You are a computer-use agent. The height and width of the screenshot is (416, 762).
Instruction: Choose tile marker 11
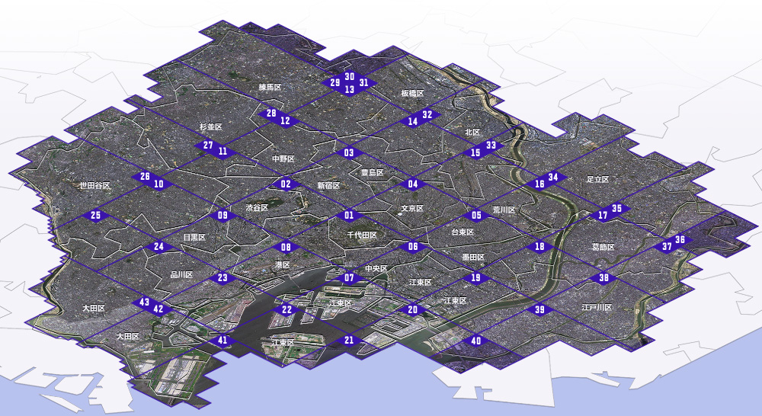[223, 152]
